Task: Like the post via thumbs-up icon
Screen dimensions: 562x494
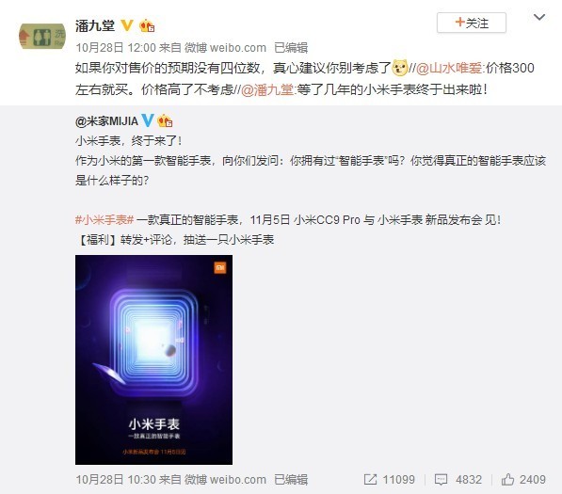Action: click(507, 479)
